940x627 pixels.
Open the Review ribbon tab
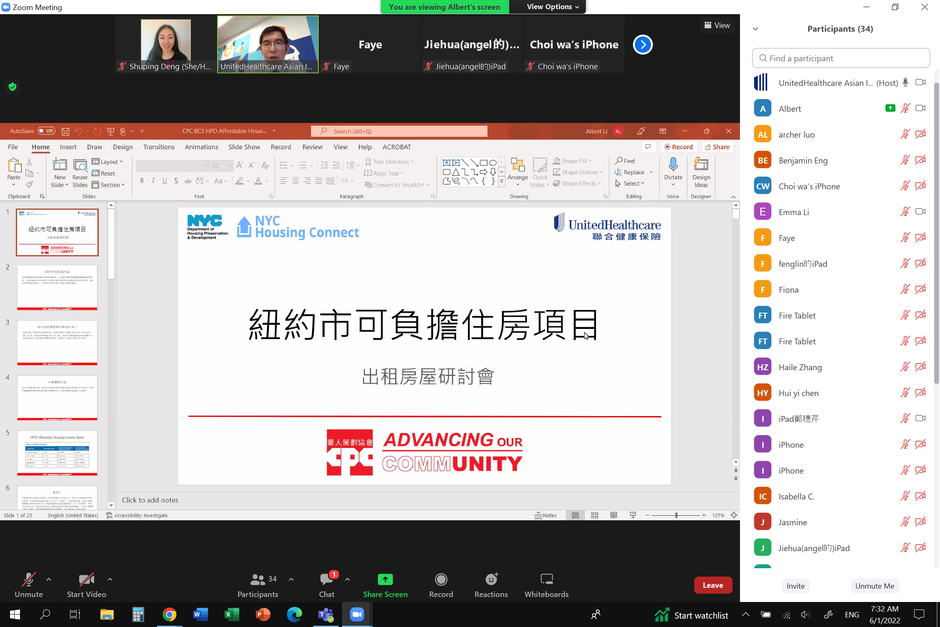pyautogui.click(x=312, y=147)
